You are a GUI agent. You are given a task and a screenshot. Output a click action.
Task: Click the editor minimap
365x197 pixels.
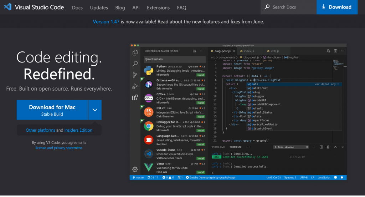tap(339, 65)
